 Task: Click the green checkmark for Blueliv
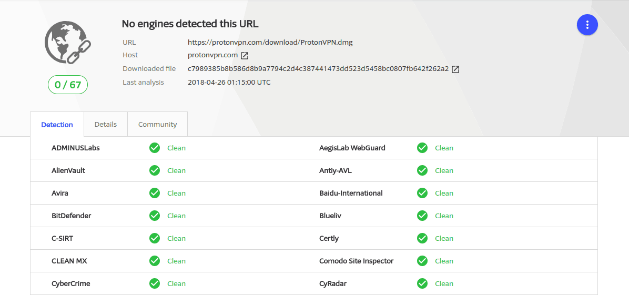pos(422,216)
